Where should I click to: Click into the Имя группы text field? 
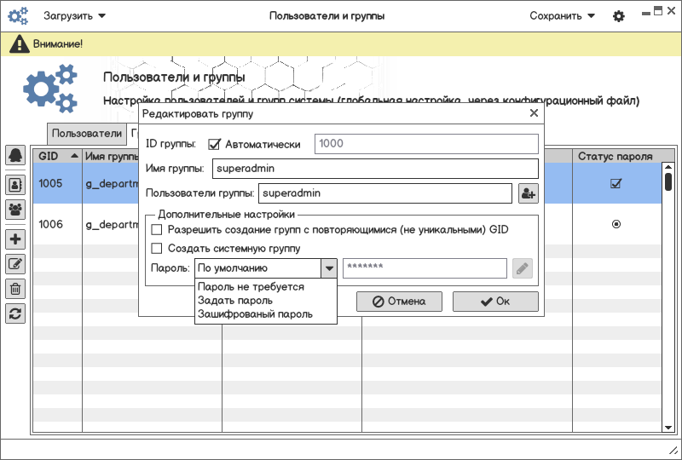pyautogui.click(x=375, y=169)
